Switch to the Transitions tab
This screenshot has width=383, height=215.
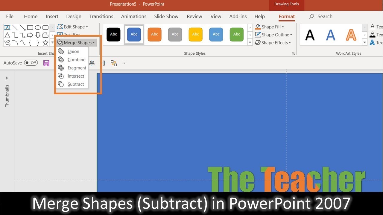coord(101,16)
